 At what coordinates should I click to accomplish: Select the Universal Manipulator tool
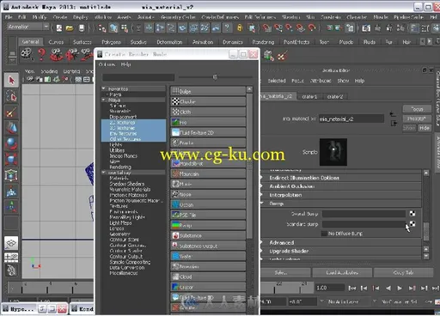click(11, 175)
